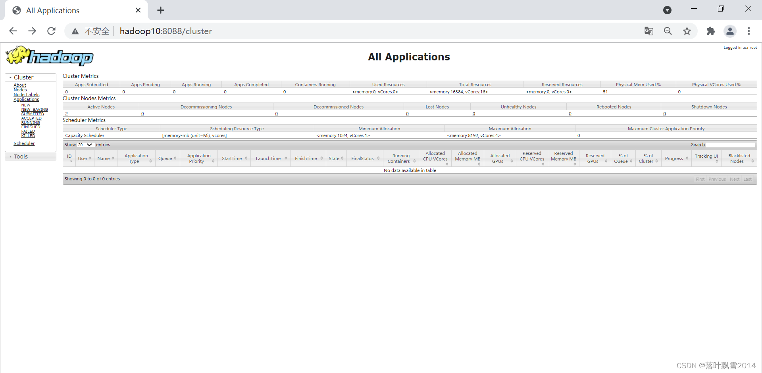Click the Hadoop elephant logo
The image size is (762, 373).
coord(50,56)
